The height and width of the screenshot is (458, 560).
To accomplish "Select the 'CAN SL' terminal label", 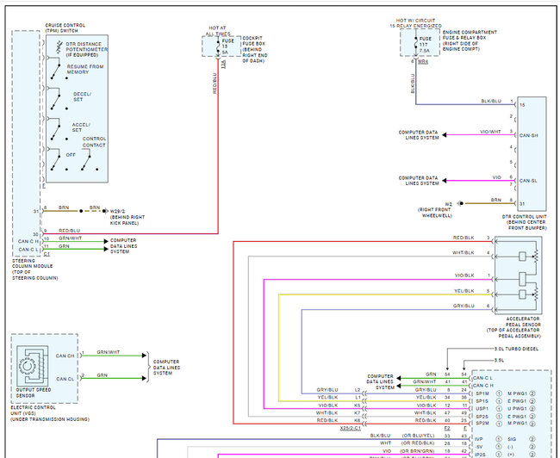I will click(x=528, y=181).
